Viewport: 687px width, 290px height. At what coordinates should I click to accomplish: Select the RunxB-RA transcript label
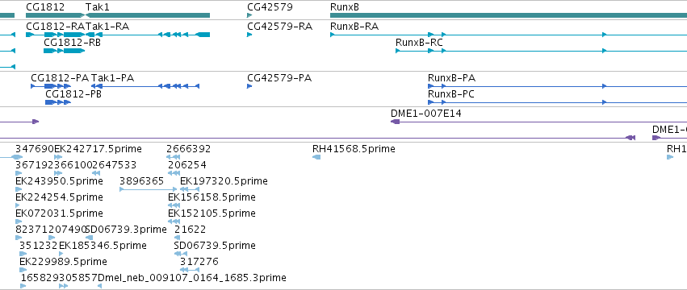click(x=354, y=27)
